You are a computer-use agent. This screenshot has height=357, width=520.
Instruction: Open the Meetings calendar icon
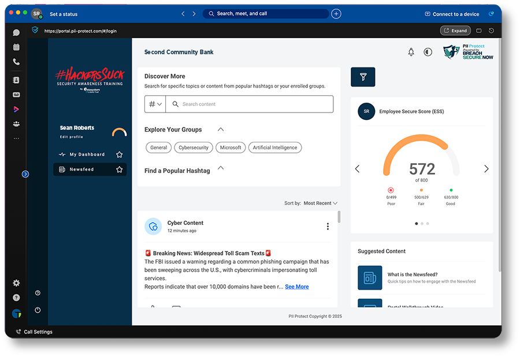[16, 47]
